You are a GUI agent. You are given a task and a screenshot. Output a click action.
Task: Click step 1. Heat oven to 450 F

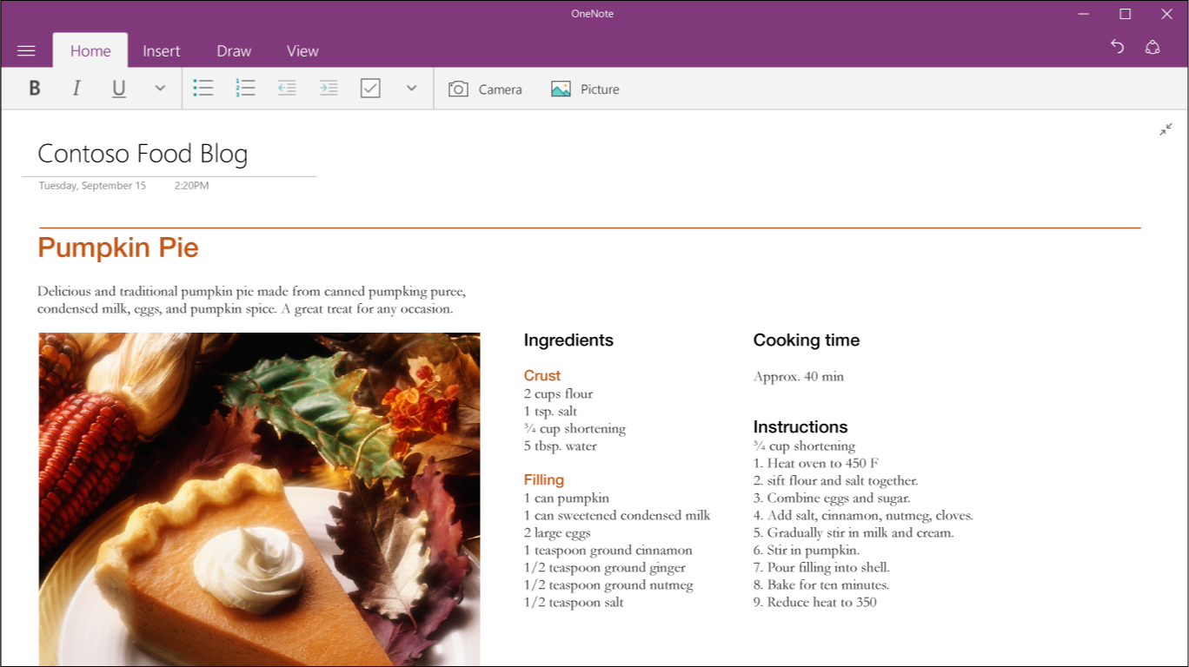point(816,464)
